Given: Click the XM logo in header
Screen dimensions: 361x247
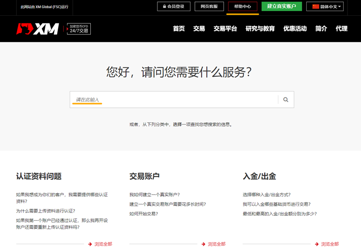Looking at the screenshot, I should (x=37, y=29).
